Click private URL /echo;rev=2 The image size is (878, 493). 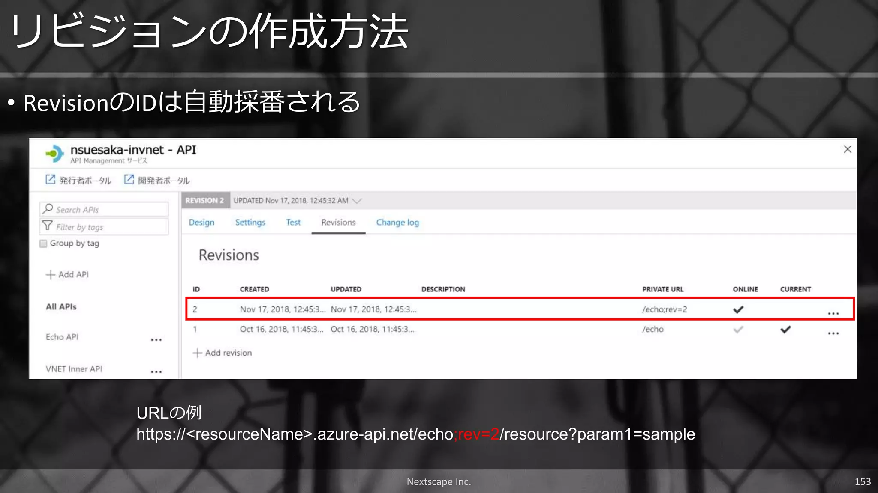click(665, 309)
